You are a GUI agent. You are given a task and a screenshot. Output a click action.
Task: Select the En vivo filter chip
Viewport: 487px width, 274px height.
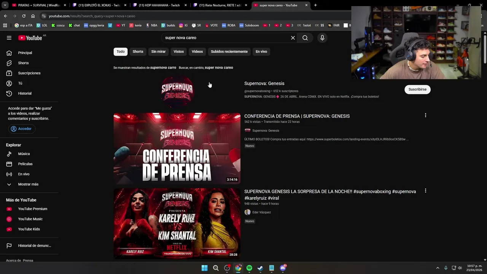[x=261, y=51]
